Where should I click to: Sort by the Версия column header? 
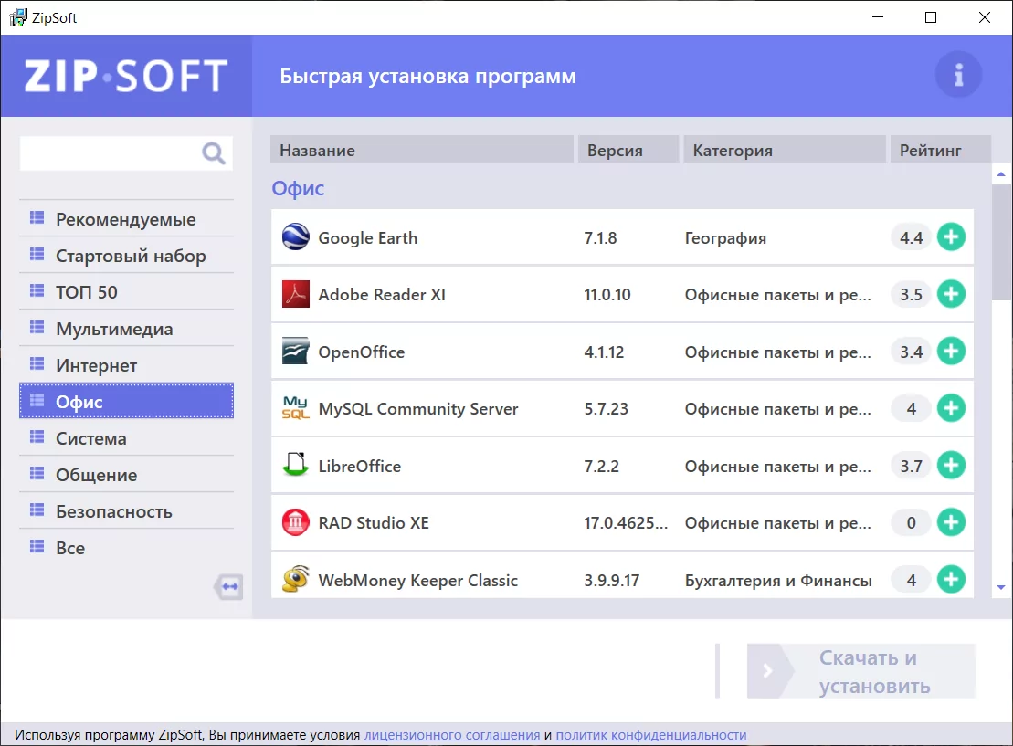point(628,149)
